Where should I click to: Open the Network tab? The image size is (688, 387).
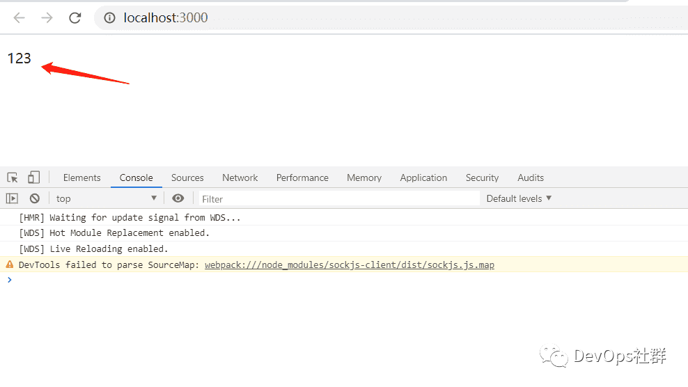click(x=240, y=177)
